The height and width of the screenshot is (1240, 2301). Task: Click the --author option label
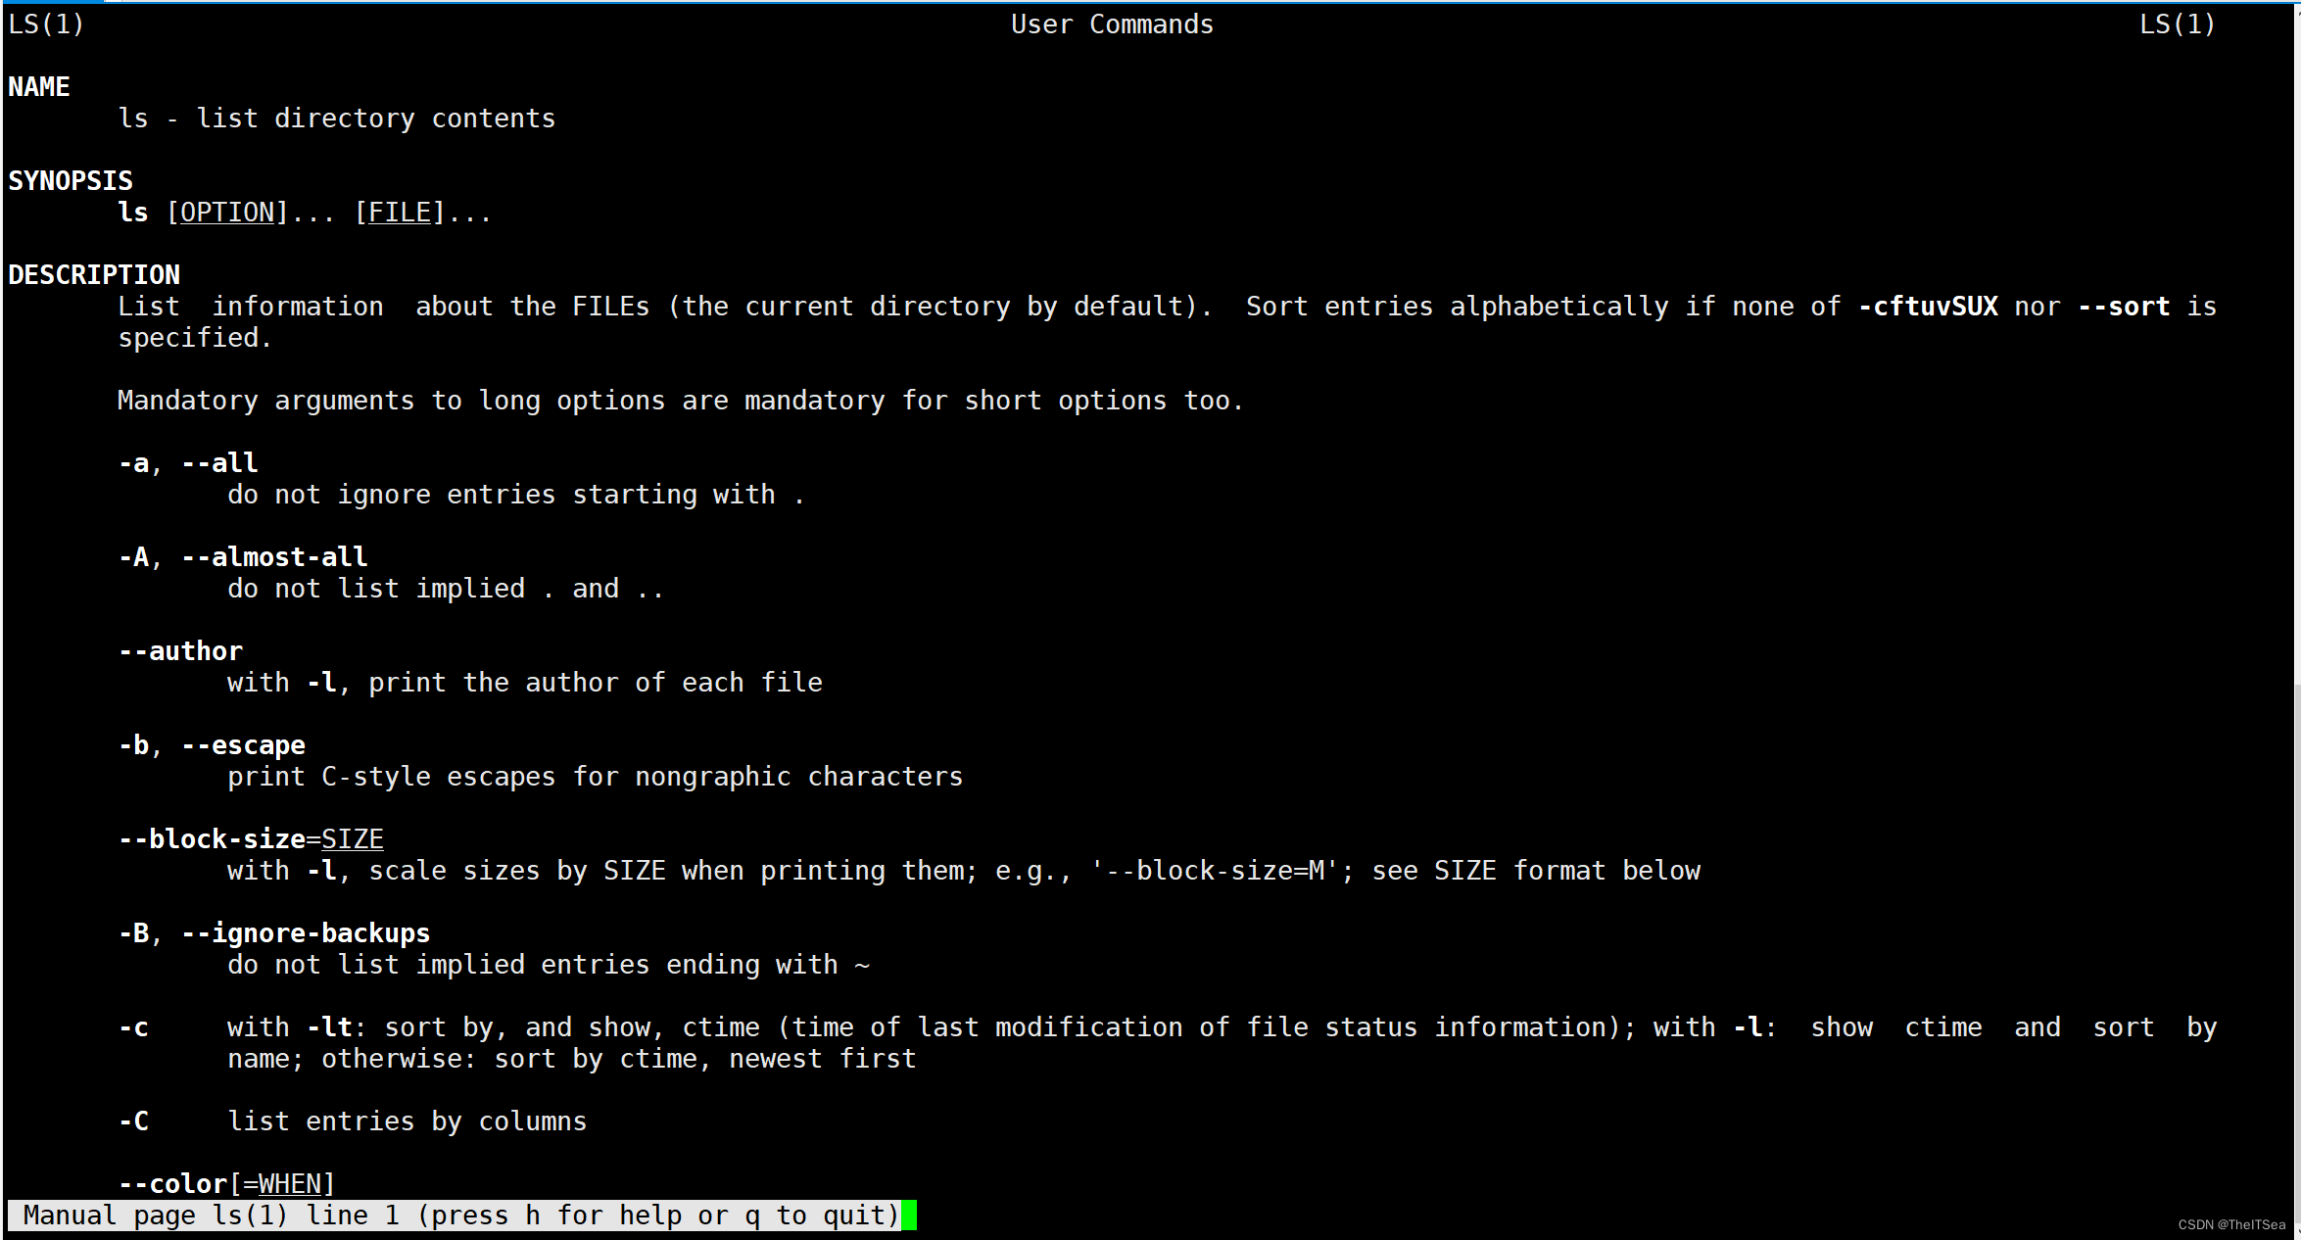(x=177, y=649)
